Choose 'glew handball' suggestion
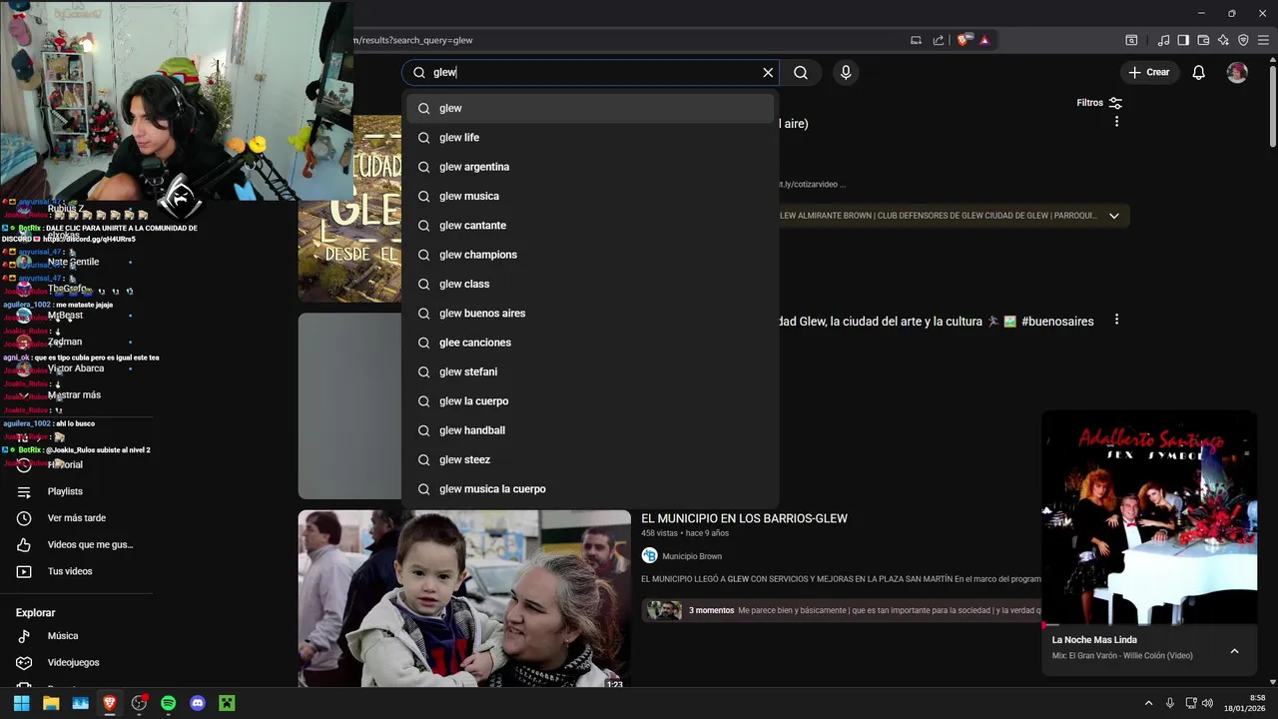The width and height of the screenshot is (1278, 719). point(590,430)
